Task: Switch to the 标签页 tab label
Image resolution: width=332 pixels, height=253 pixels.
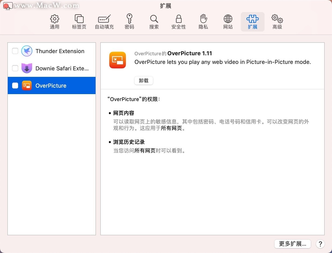Action: click(79, 27)
